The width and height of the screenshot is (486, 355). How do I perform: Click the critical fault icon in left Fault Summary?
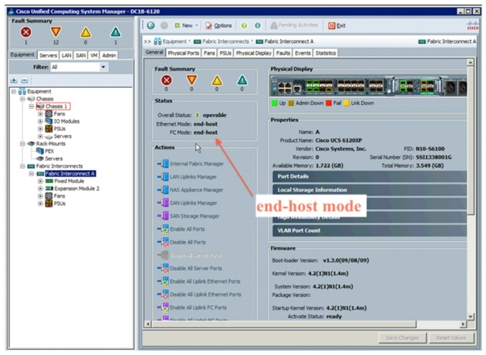(26, 32)
